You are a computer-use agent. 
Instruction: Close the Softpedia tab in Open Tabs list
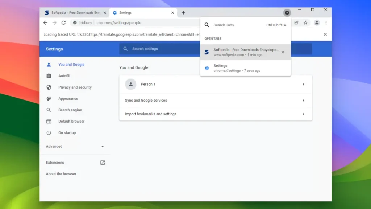pos(283,52)
